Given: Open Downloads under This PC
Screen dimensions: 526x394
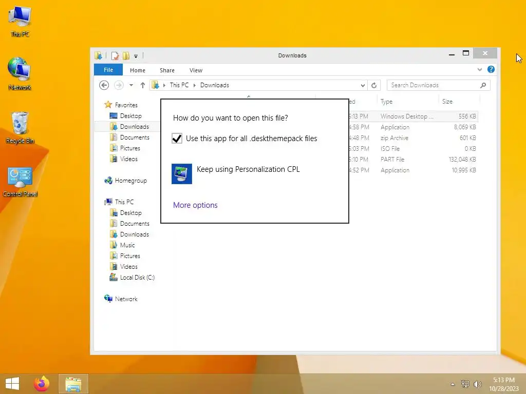Looking at the screenshot, I should click(134, 234).
